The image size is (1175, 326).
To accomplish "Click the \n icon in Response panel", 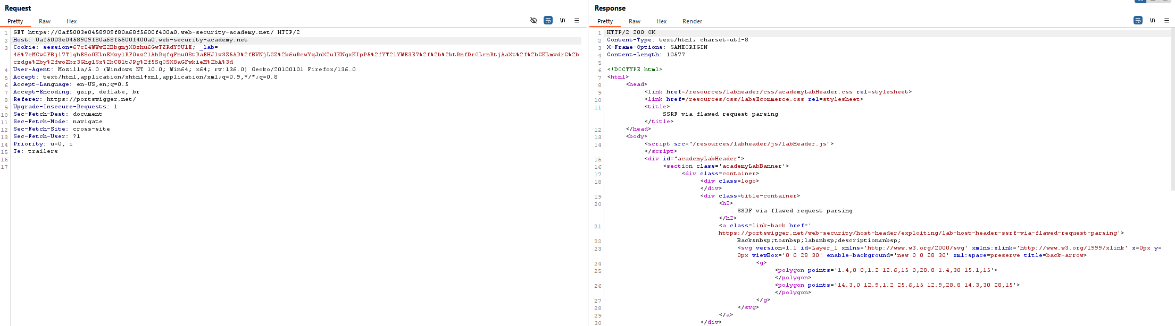I will click(1152, 20).
